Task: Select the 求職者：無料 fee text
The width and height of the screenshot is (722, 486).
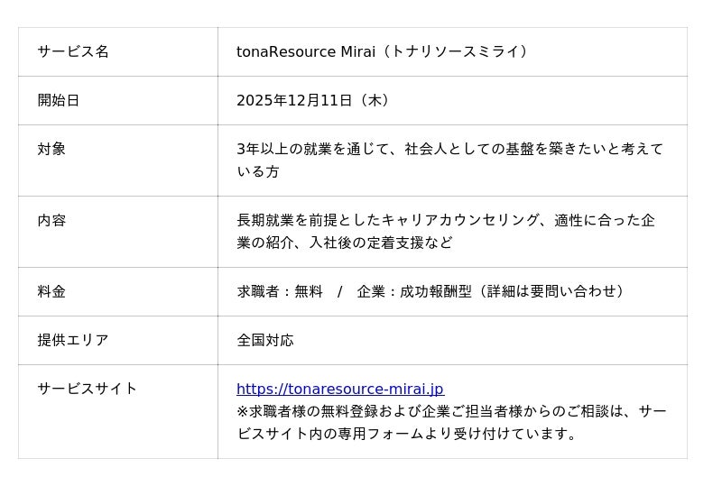Action: (280, 291)
